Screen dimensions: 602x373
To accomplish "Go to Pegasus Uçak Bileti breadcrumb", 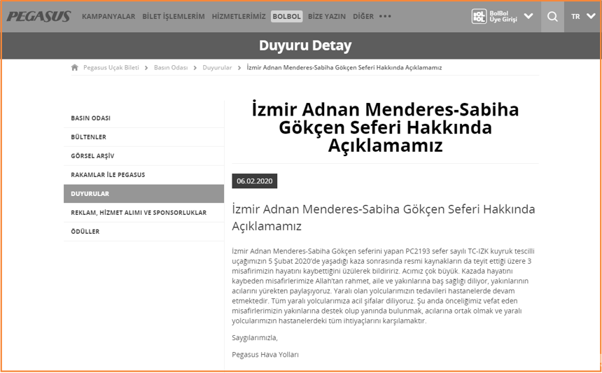I will point(111,68).
